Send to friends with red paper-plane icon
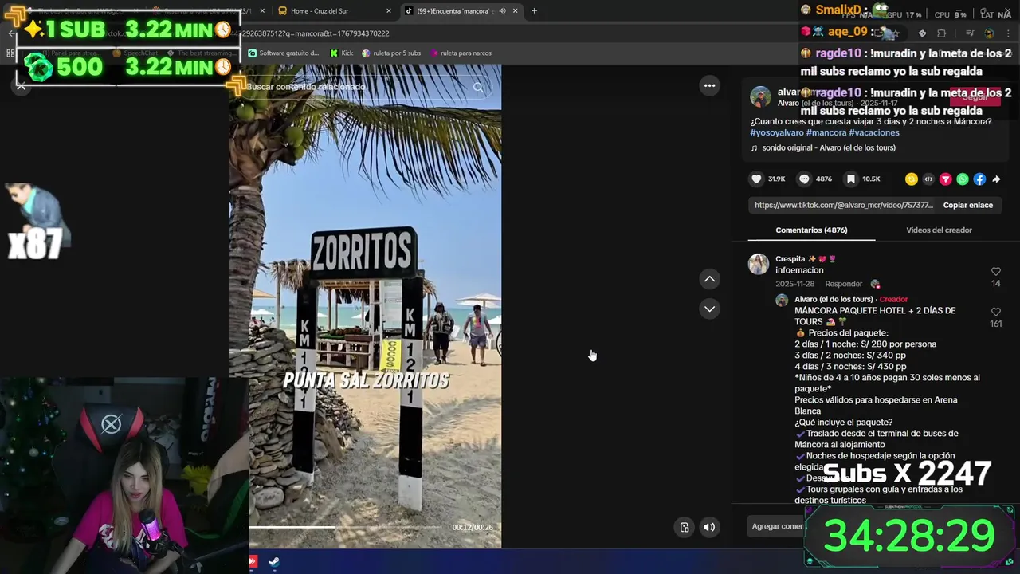Image resolution: width=1020 pixels, height=574 pixels. point(946,179)
